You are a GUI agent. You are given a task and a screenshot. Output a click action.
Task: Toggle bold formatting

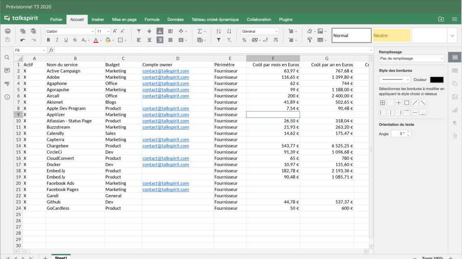[49, 40]
